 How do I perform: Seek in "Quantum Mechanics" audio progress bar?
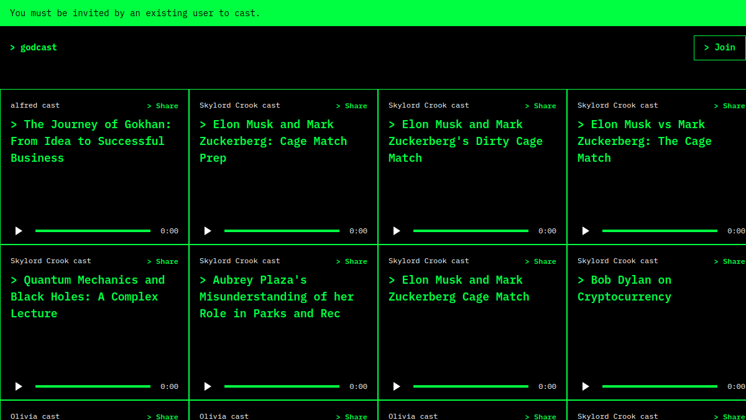[x=93, y=386]
